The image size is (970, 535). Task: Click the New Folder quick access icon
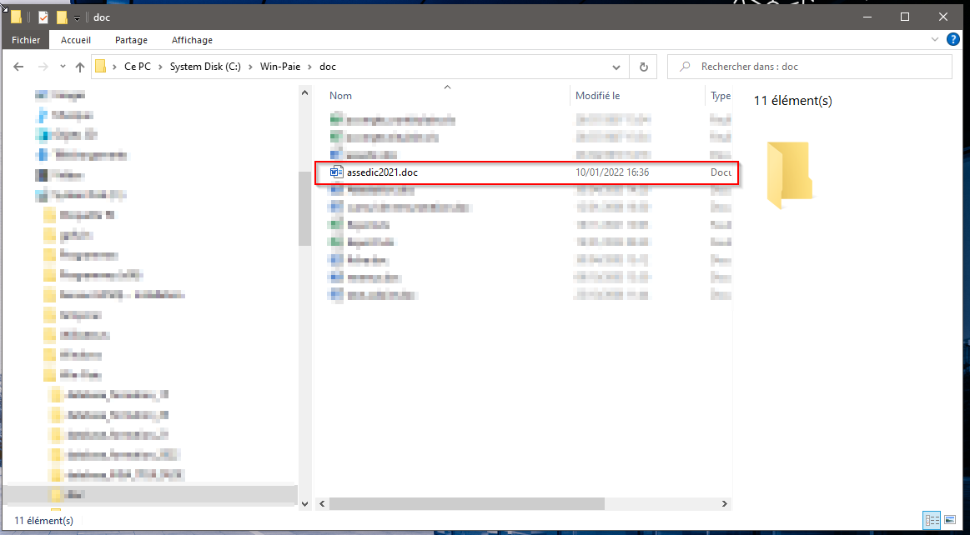pyautogui.click(x=62, y=17)
